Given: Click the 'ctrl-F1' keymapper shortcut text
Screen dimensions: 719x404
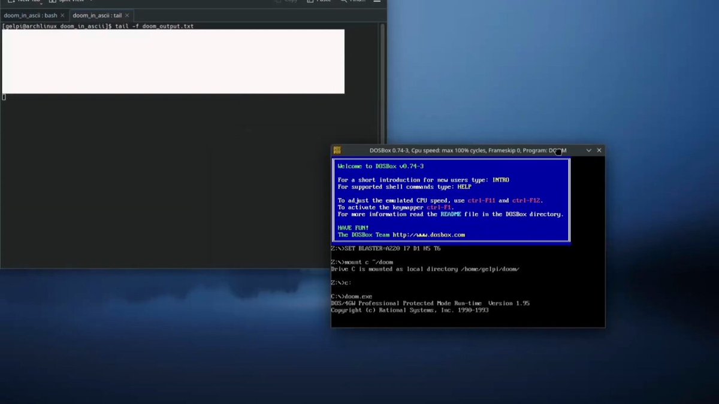Looking at the screenshot, I should point(439,207).
